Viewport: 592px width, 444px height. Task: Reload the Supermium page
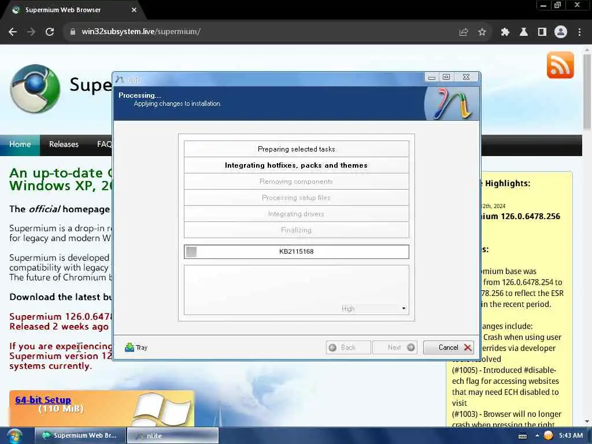50,32
